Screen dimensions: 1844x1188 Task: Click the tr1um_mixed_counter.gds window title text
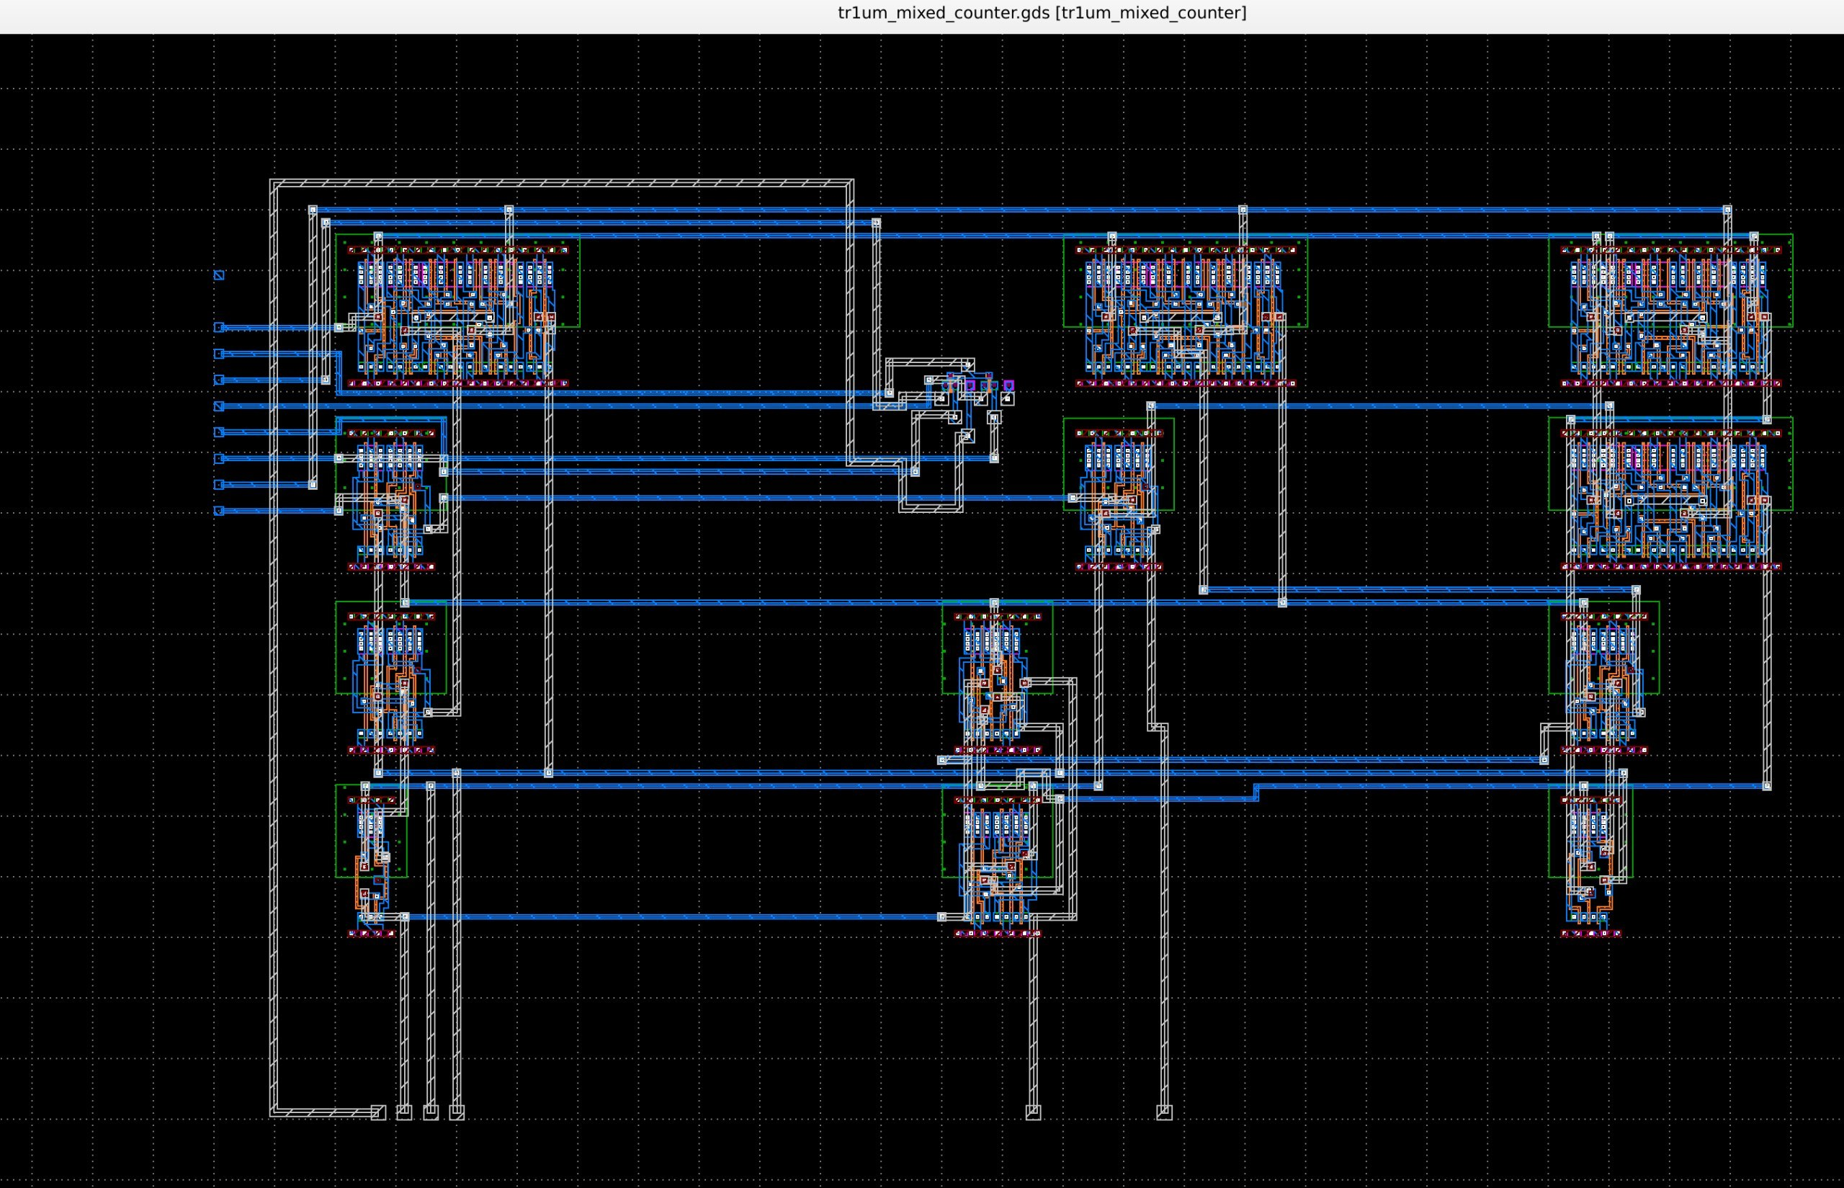(x=1042, y=13)
